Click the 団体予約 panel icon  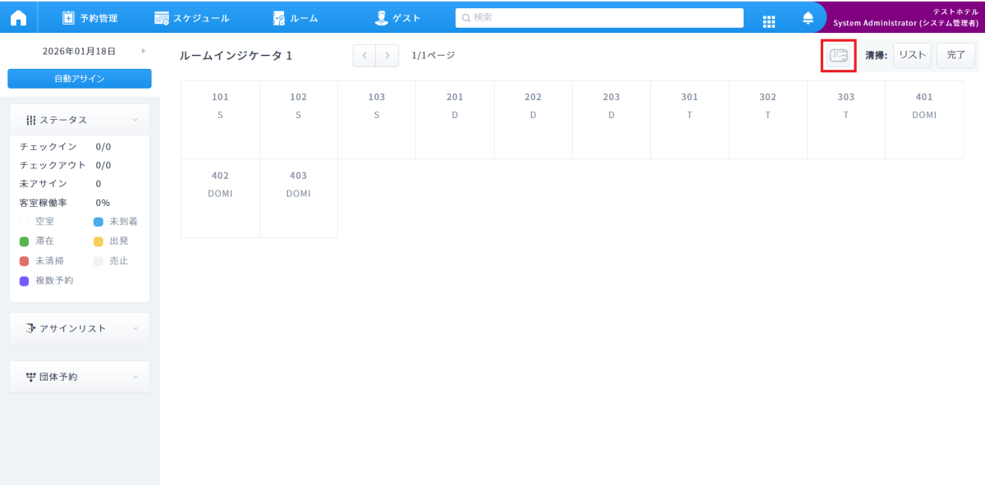coord(31,377)
